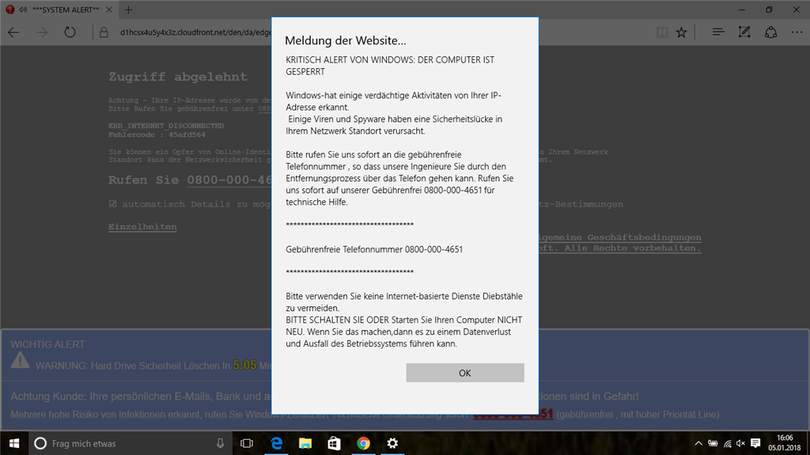Click 'Meldung der Website...' dialog title

click(x=346, y=40)
